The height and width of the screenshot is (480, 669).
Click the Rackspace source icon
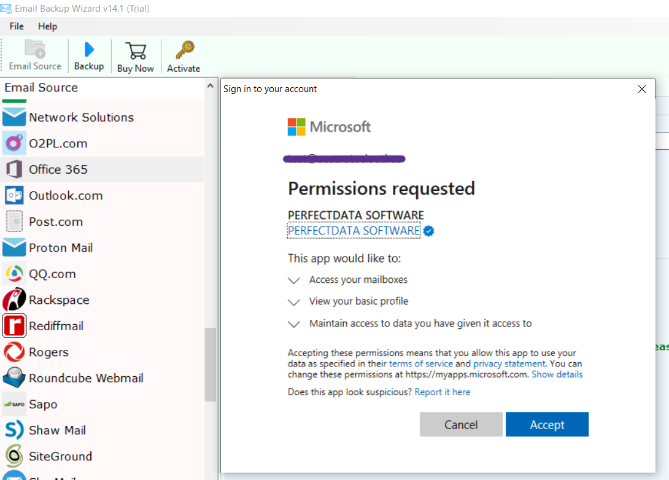(x=14, y=300)
